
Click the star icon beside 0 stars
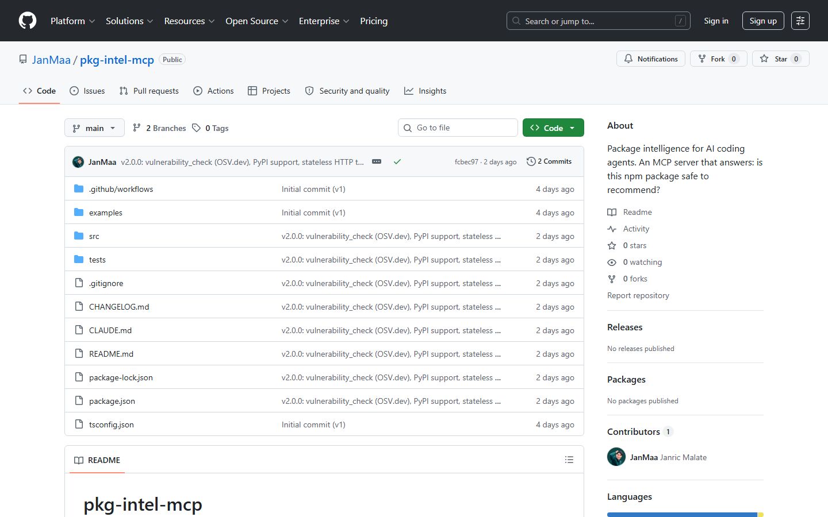pos(612,245)
